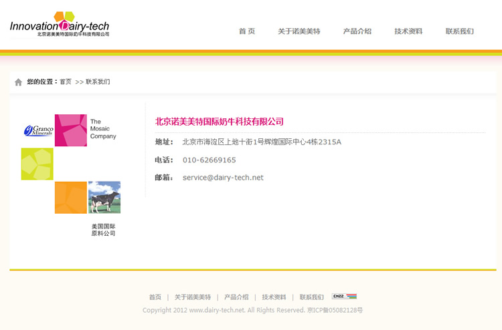Viewport: 502px width, 330px height.
Task: Click the footer 首页 link
Action: pyautogui.click(x=155, y=297)
